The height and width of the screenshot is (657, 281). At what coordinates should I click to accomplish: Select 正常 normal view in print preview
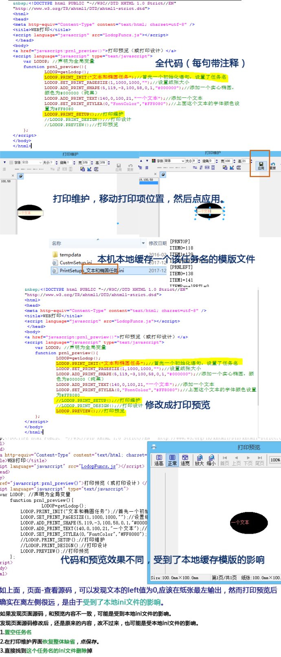pyautogui.click(x=172, y=460)
